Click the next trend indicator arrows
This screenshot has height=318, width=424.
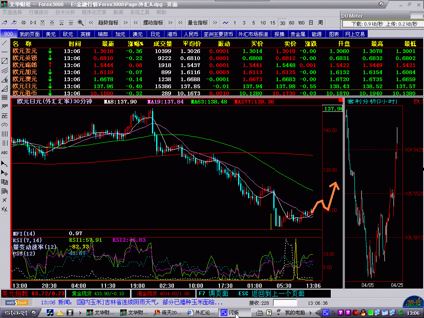coord(125,23)
